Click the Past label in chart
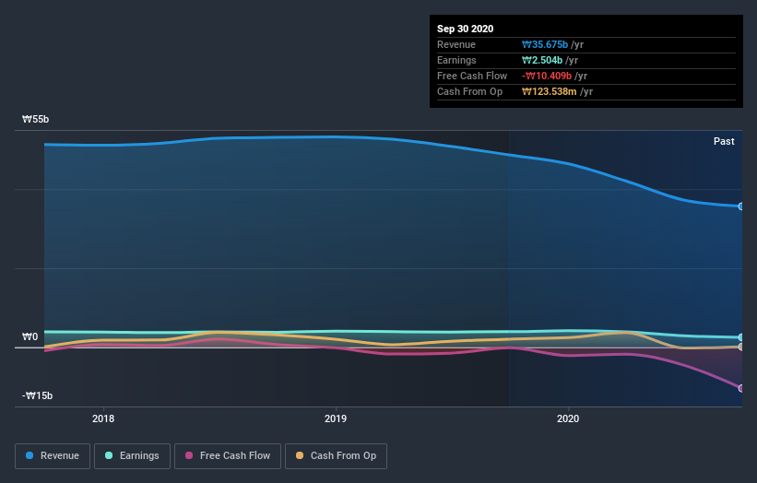 (x=724, y=141)
